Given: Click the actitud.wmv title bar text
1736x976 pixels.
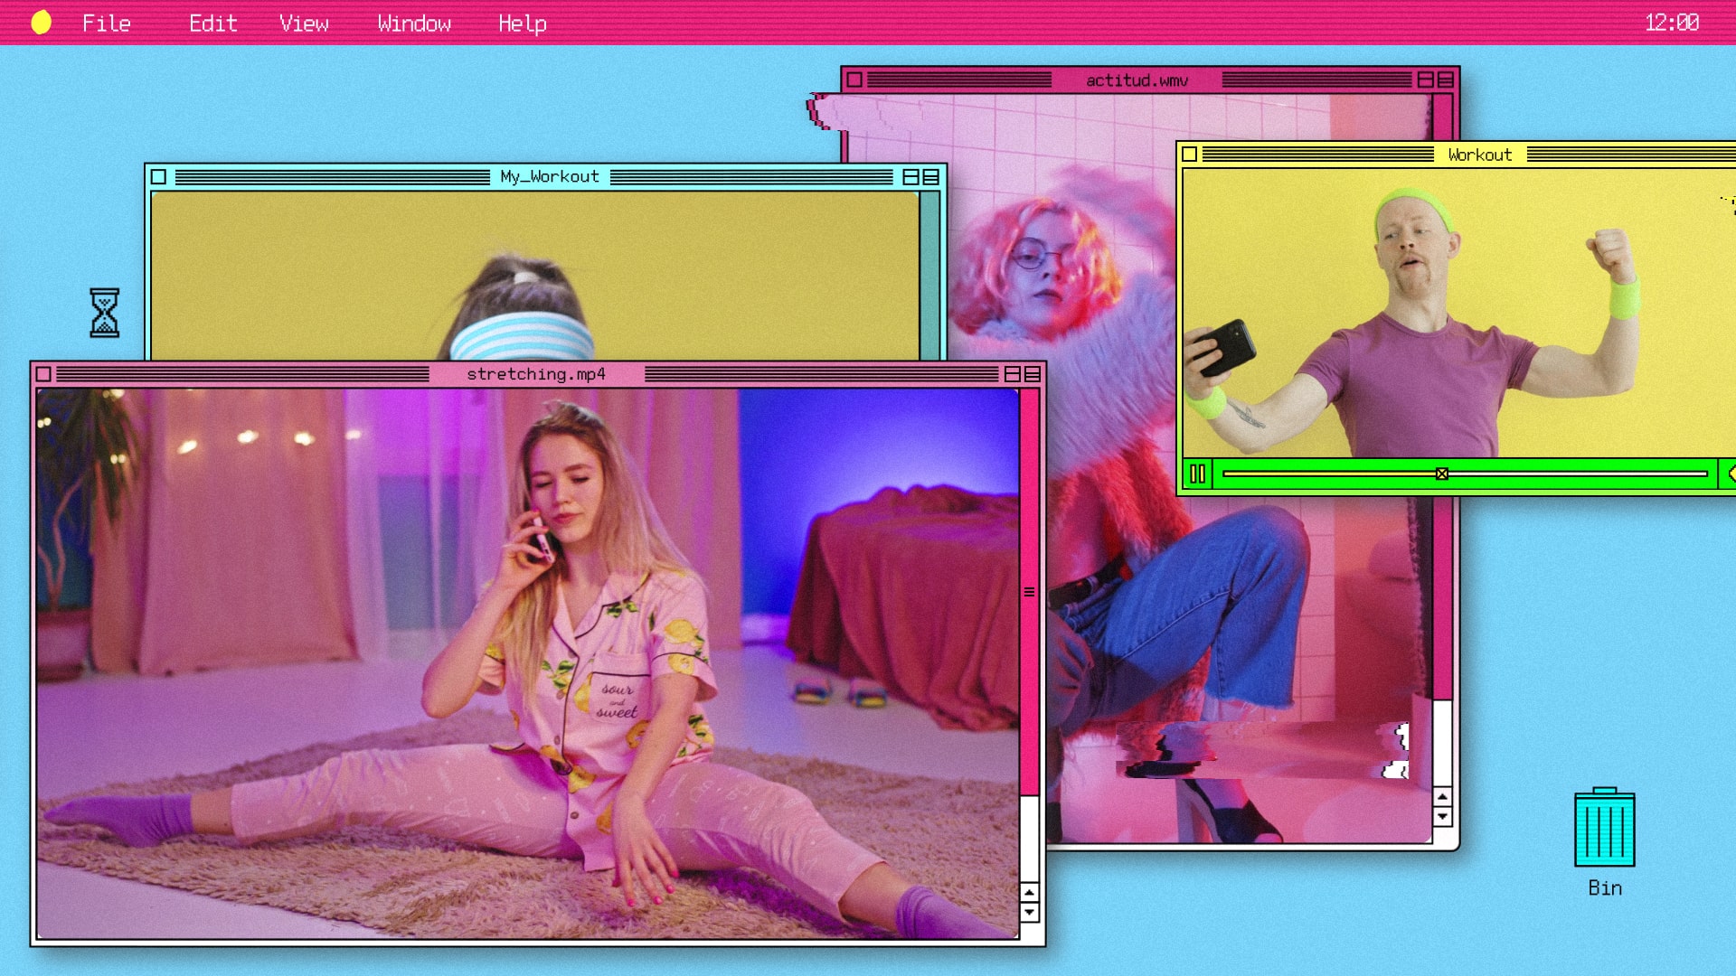Looking at the screenshot, I should pyautogui.click(x=1137, y=80).
